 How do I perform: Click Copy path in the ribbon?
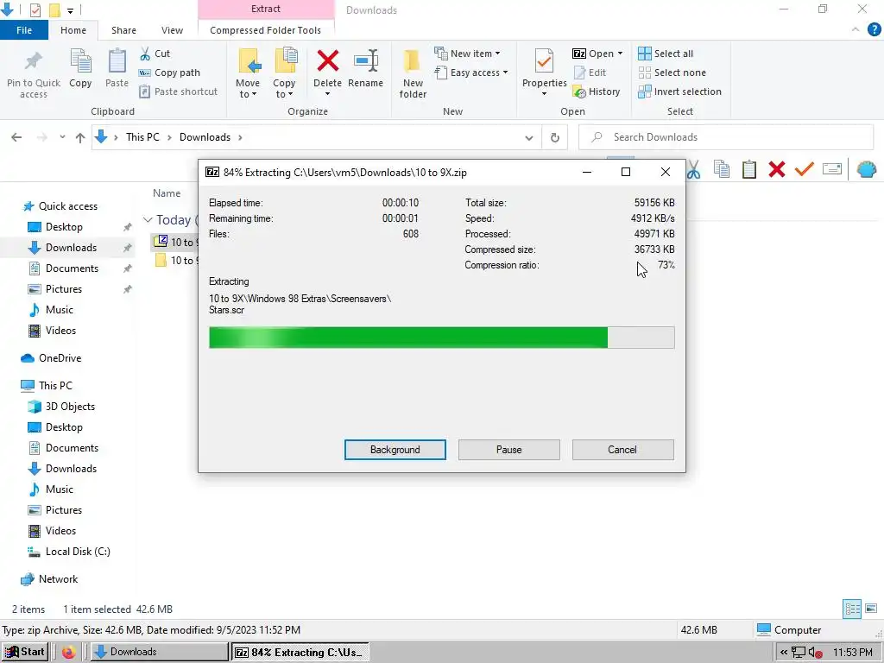pos(169,73)
